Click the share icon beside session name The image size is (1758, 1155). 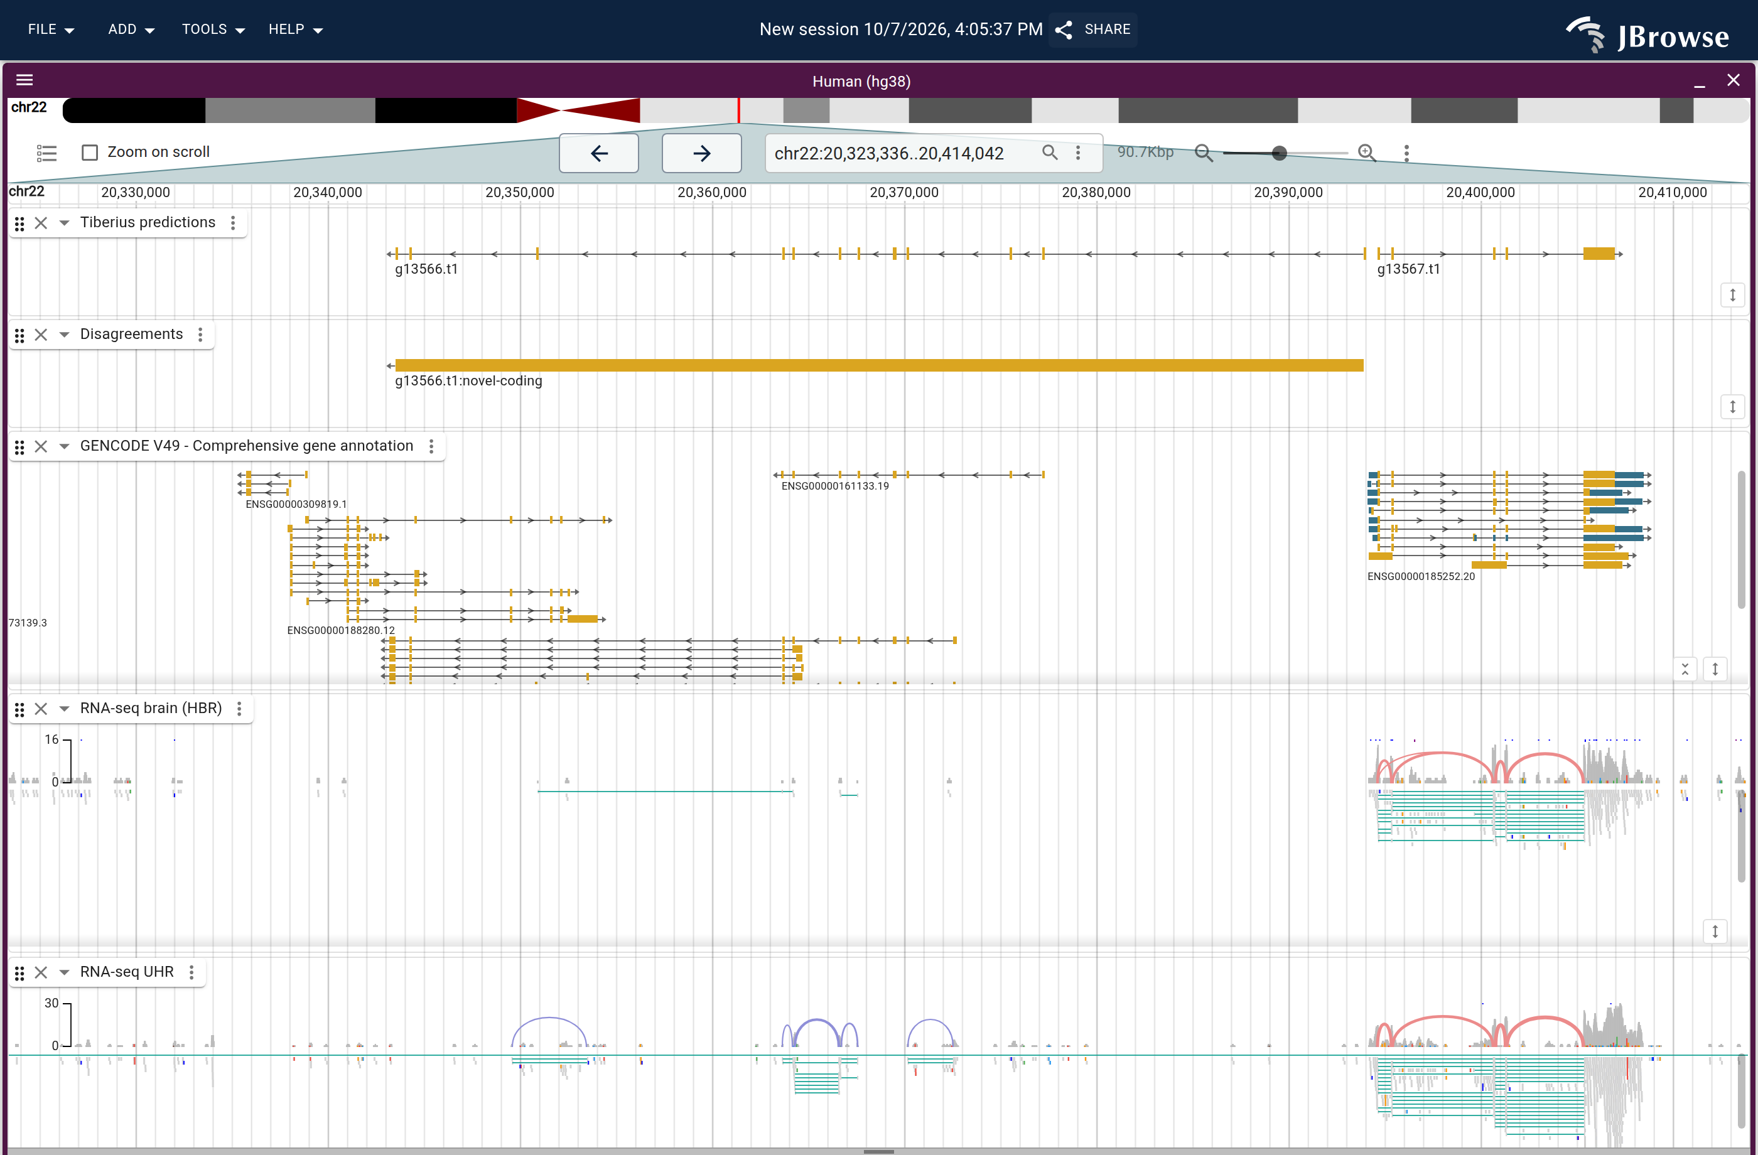(x=1064, y=30)
